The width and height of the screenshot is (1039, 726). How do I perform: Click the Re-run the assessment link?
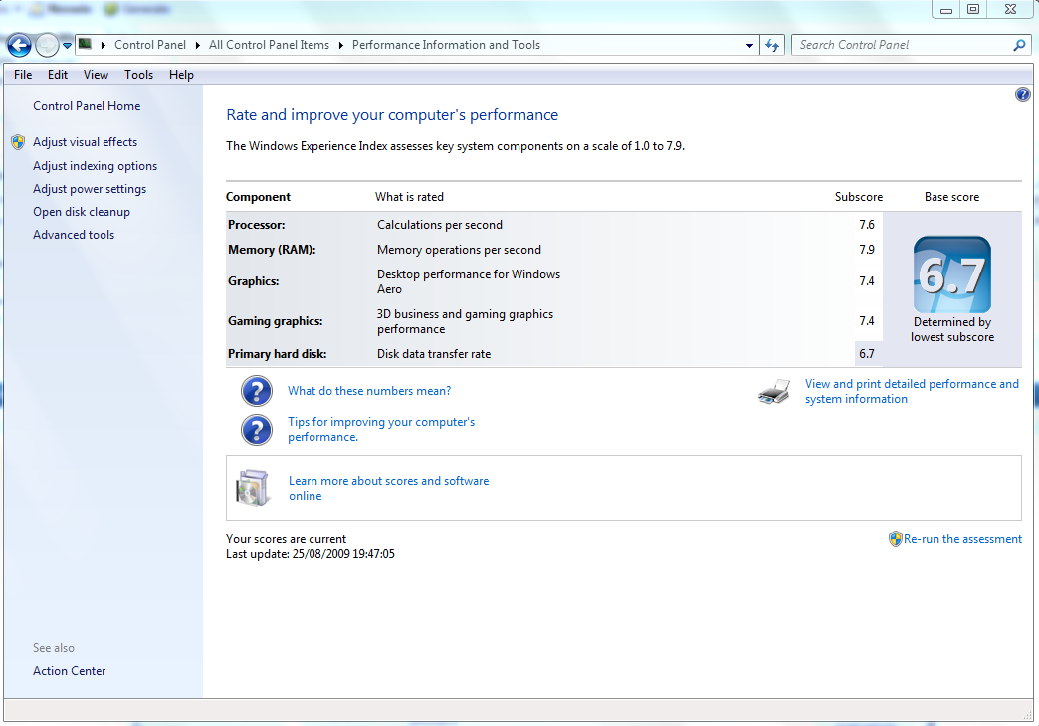pos(963,538)
